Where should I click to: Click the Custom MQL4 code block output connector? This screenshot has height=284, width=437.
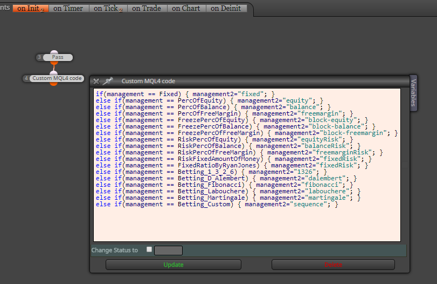(x=53, y=84)
